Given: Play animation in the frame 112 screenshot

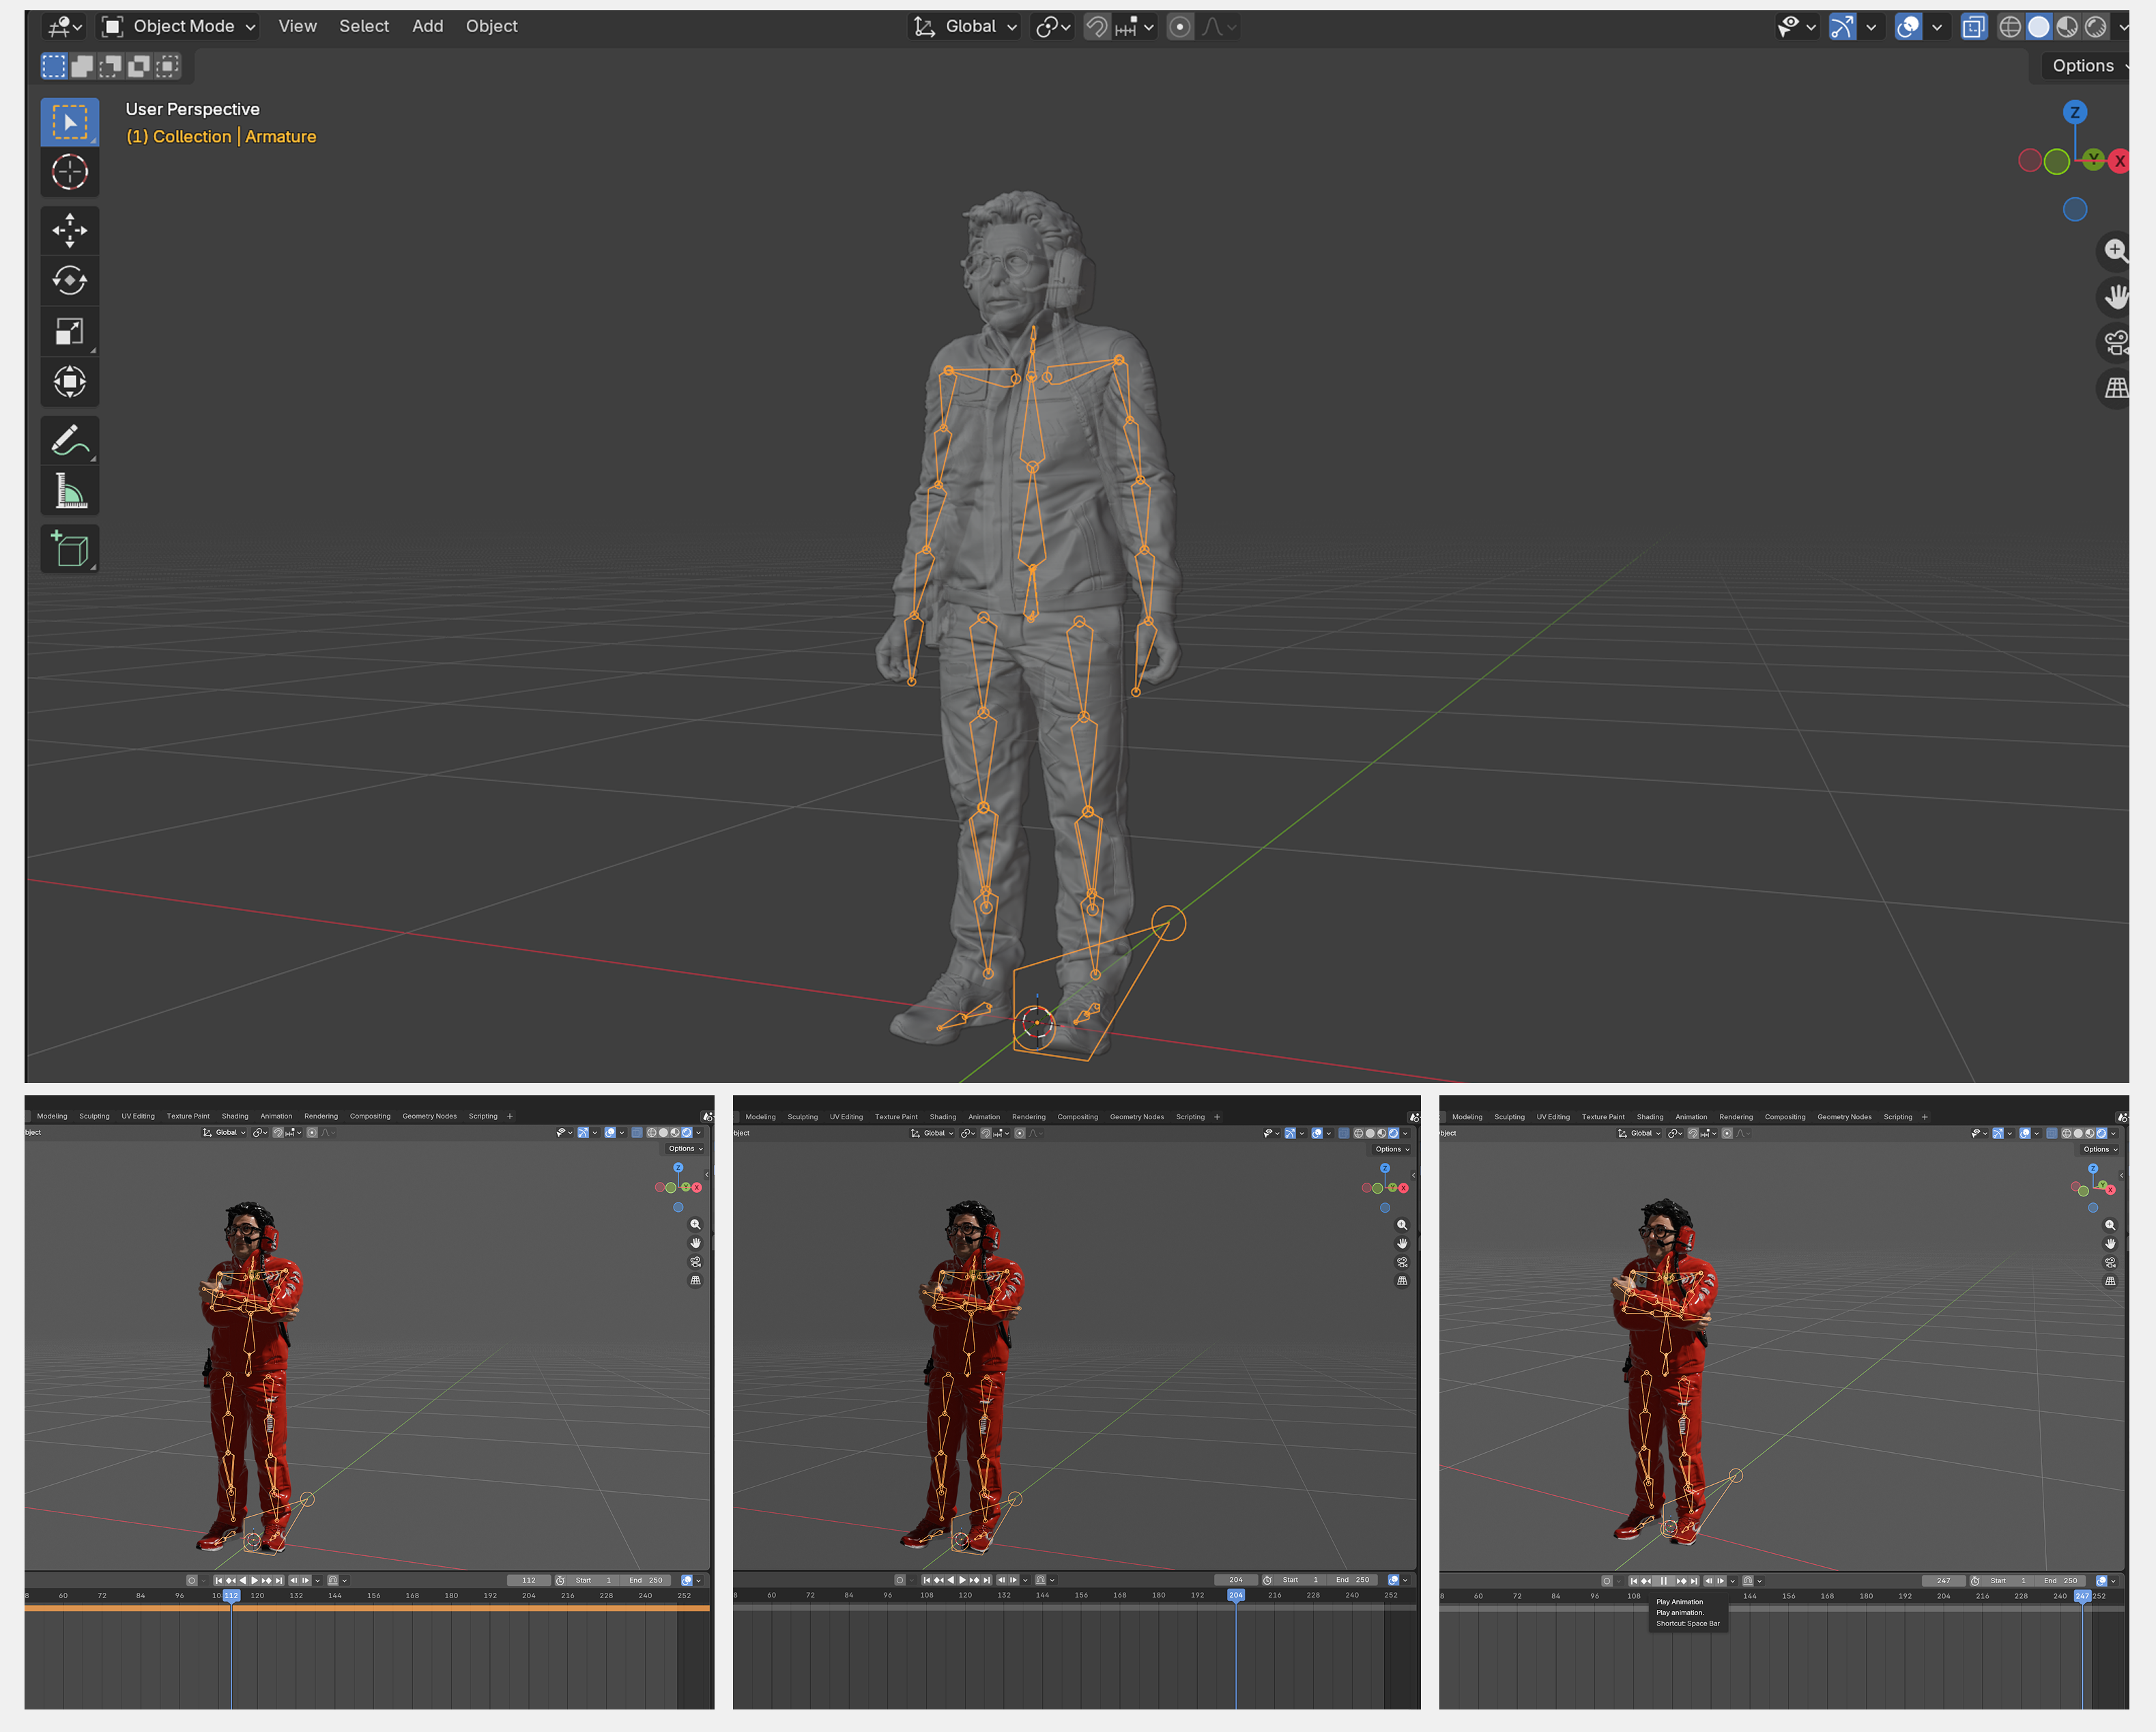Looking at the screenshot, I should (255, 1580).
